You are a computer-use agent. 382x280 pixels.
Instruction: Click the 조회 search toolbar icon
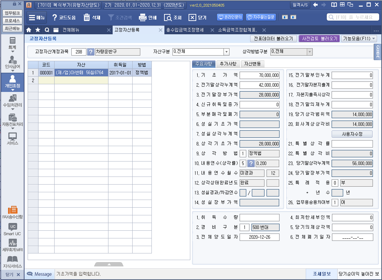(x=168, y=17)
